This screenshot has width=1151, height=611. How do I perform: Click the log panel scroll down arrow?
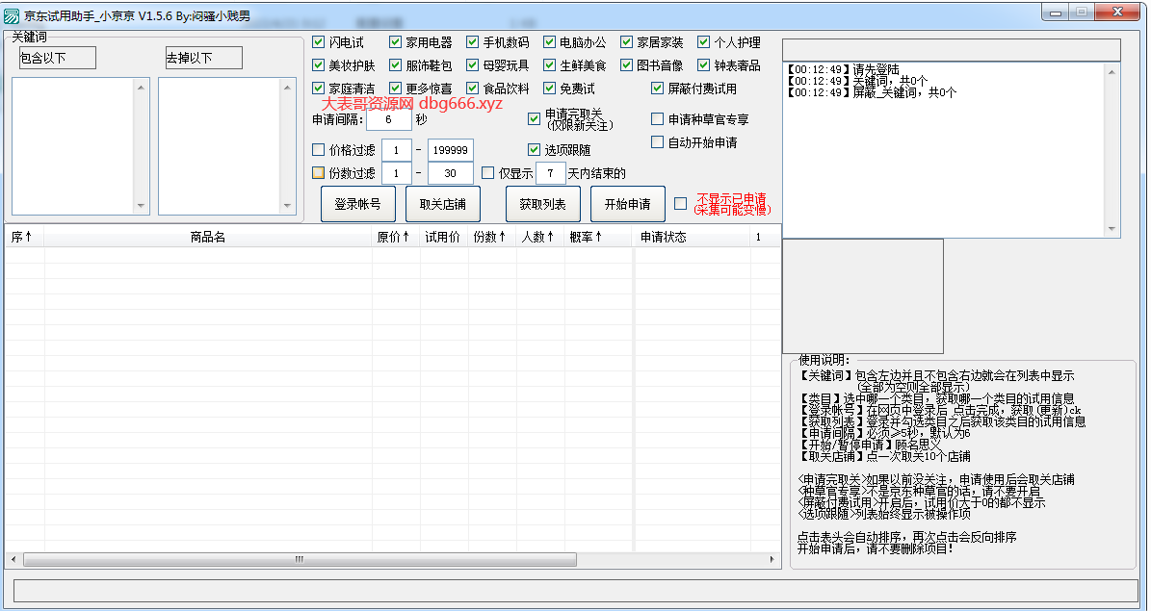coord(1112,228)
